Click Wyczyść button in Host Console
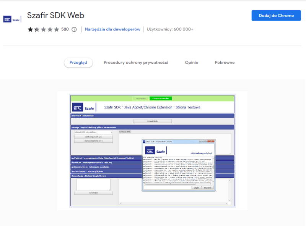The width and height of the screenshot is (306, 226). [x=208, y=188]
